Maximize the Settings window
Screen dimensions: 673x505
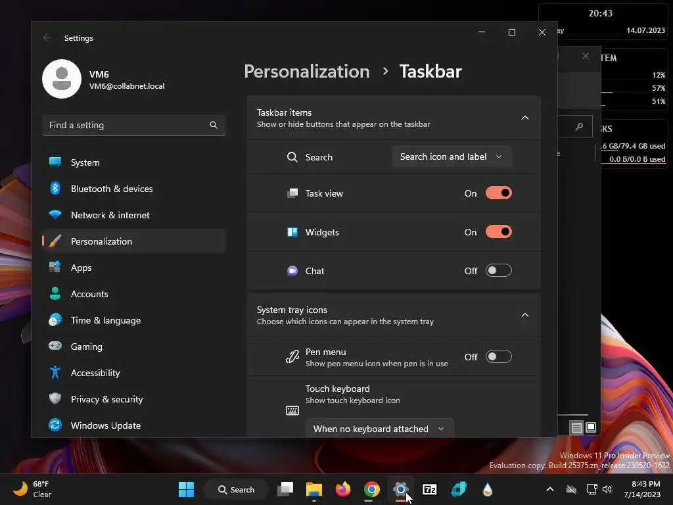pos(511,32)
